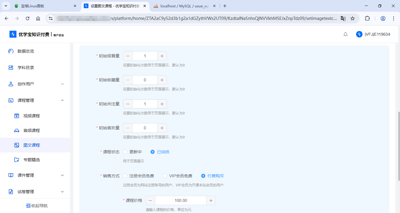Select 注册会员免费 sales option

pos(125,176)
